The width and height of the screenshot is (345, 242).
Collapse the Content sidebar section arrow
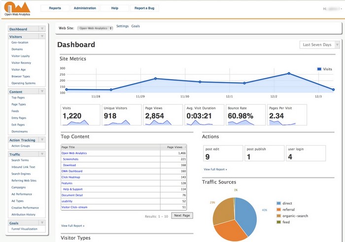point(42,91)
